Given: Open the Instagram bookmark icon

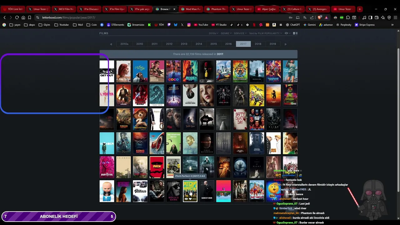Looking at the screenshot, I should [x=189, y=25].
